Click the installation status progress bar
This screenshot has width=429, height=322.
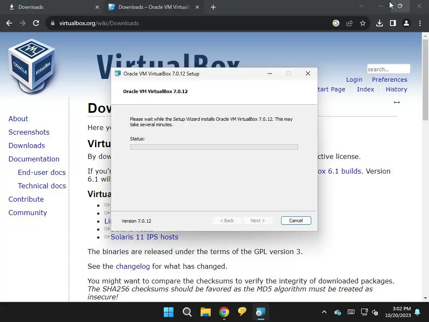tap(214, 147)
